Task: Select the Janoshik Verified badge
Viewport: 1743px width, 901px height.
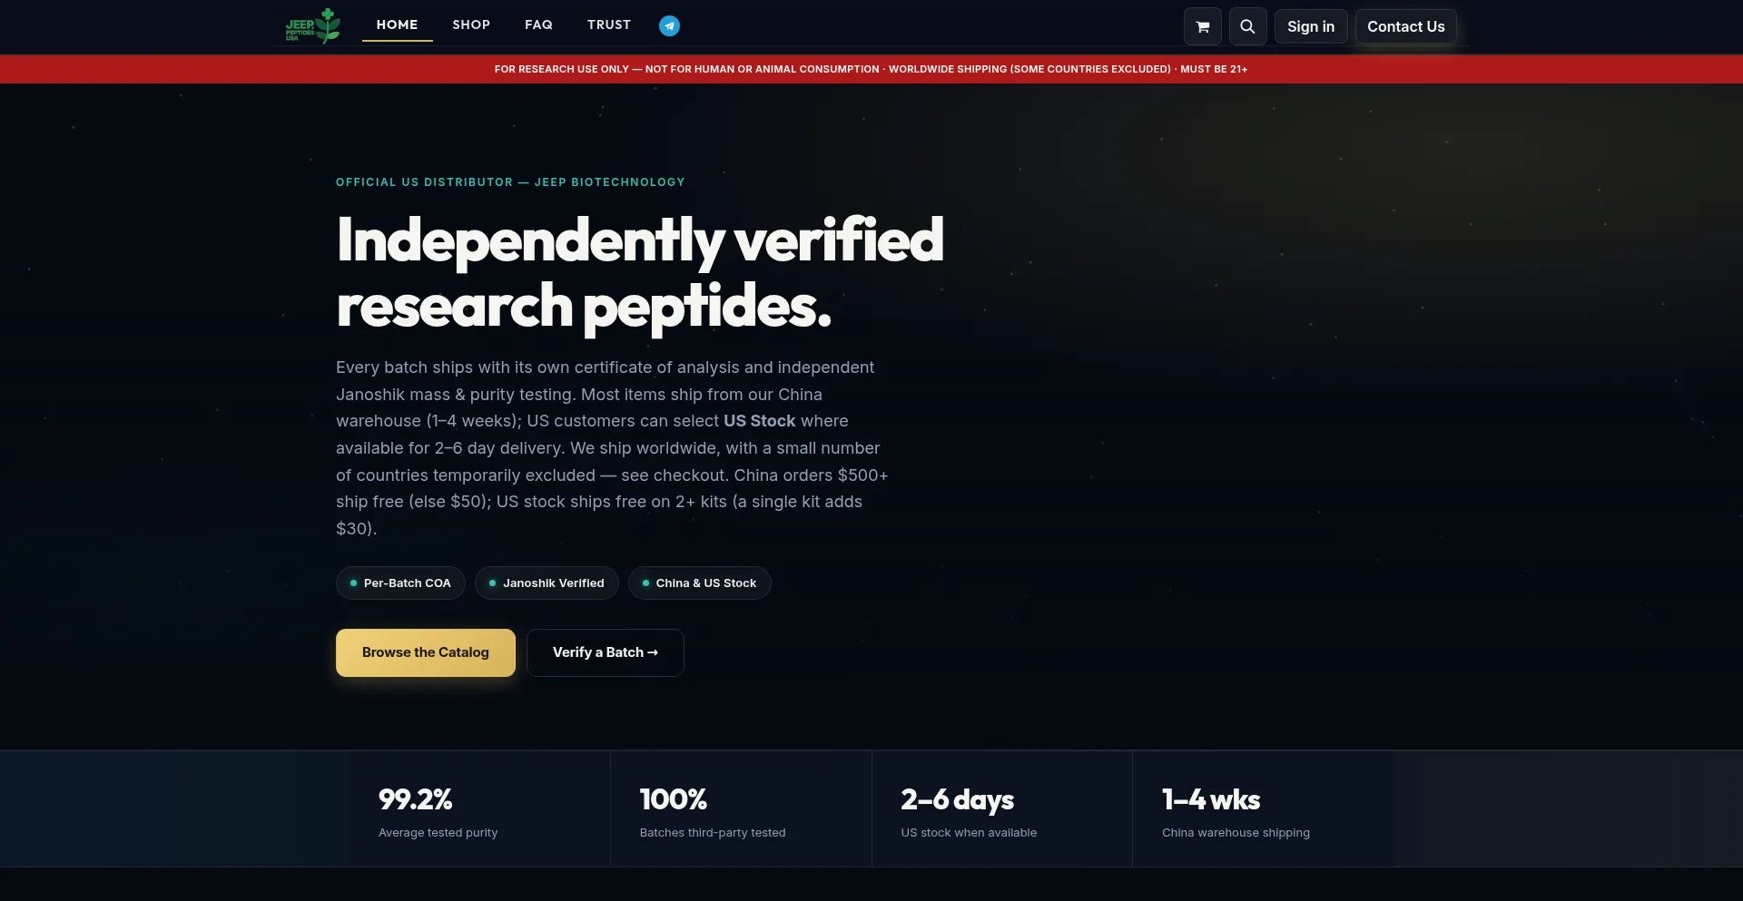Action: pos(547,583)
